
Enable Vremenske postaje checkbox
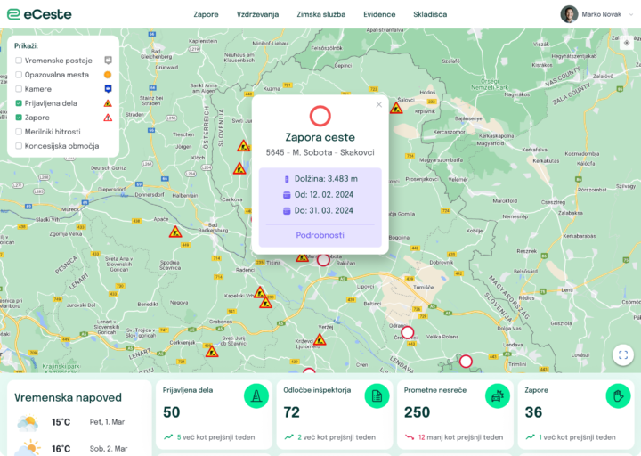coord(19,61)
